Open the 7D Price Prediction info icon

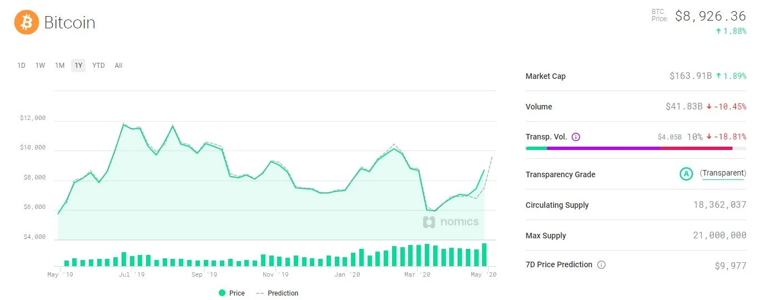601,265
